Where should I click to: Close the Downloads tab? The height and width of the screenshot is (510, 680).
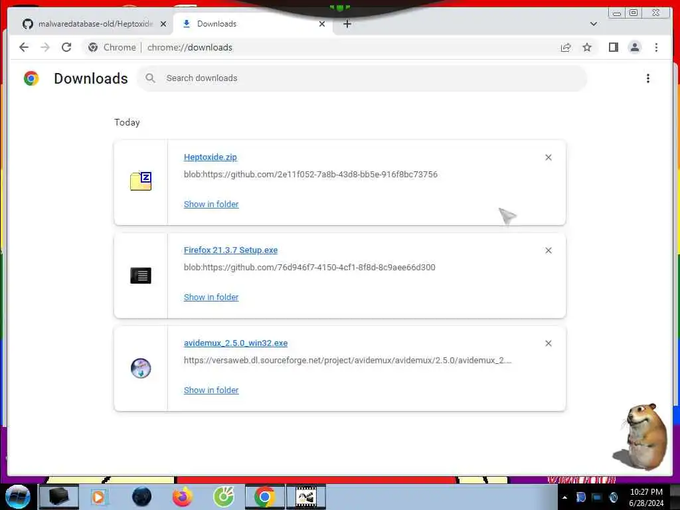(x=322, y=24)
